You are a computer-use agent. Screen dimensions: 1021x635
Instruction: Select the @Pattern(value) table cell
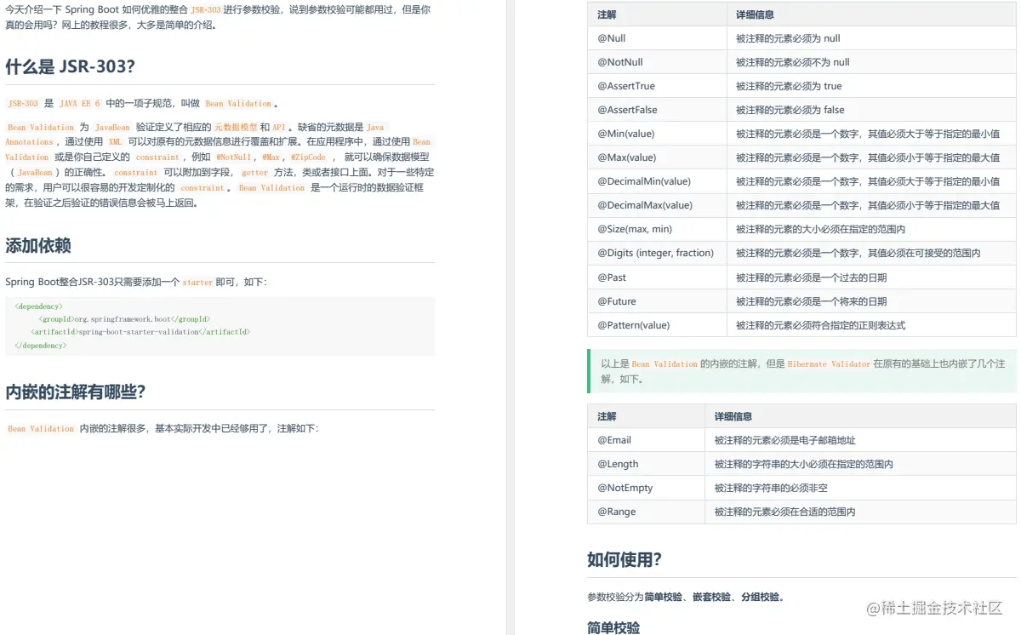657,325
